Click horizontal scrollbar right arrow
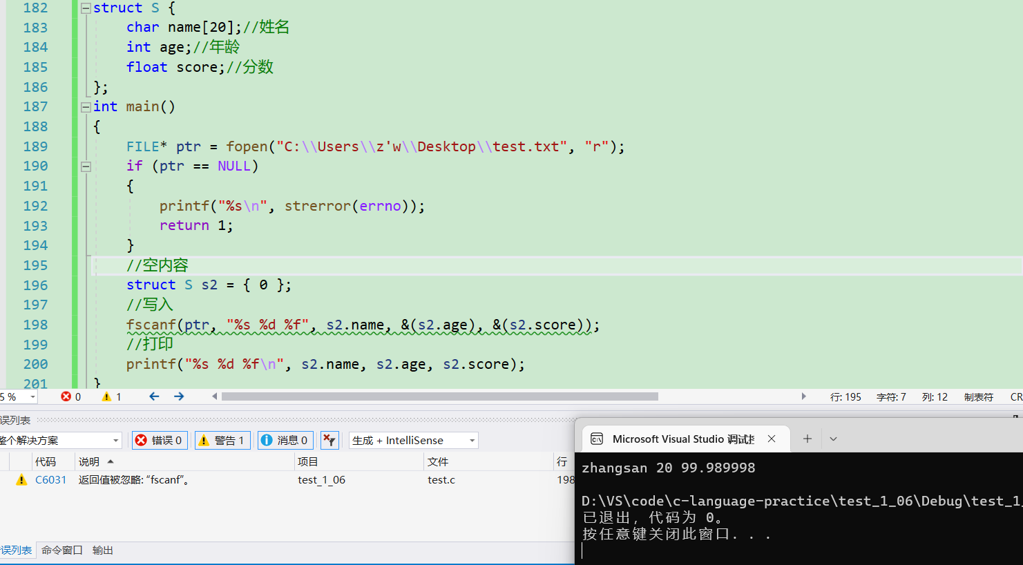1023x565 pixels. click(x=803, y=396)
